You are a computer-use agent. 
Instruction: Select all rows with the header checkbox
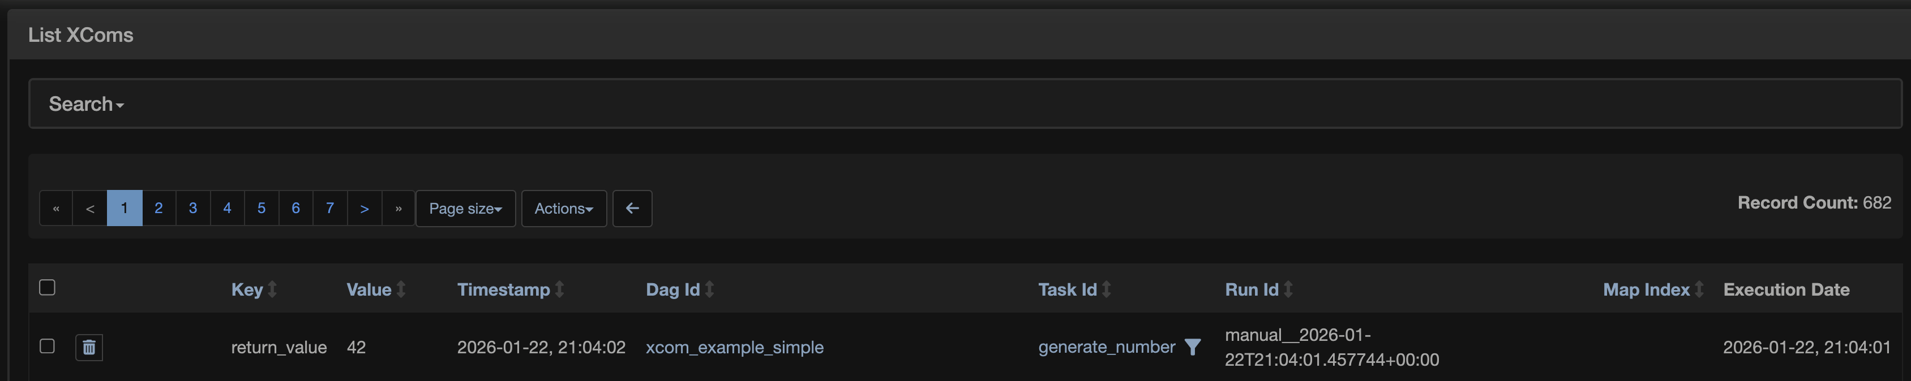pyautogui.click(x=48, y=286)
